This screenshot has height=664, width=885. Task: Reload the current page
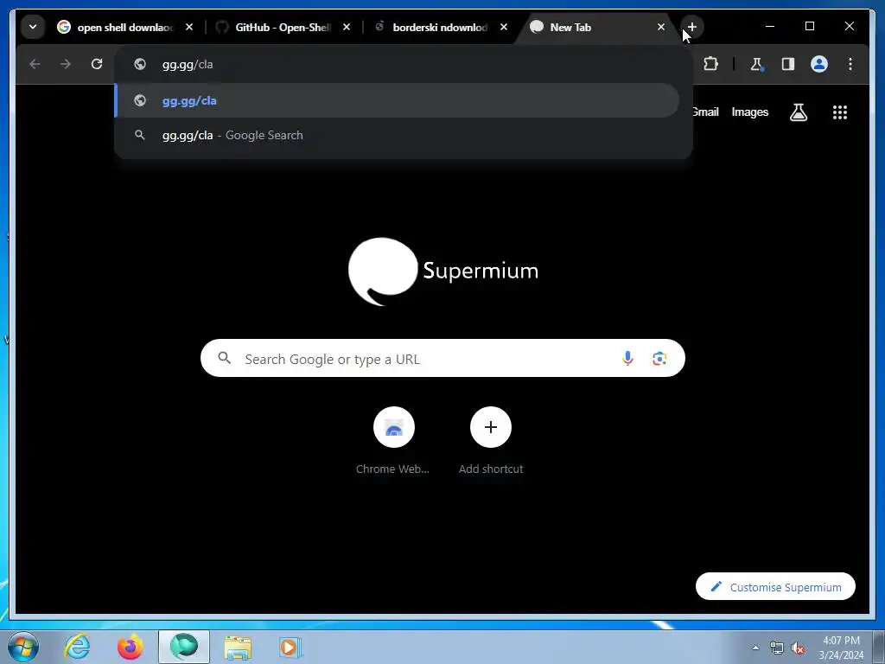coord(97,64)
